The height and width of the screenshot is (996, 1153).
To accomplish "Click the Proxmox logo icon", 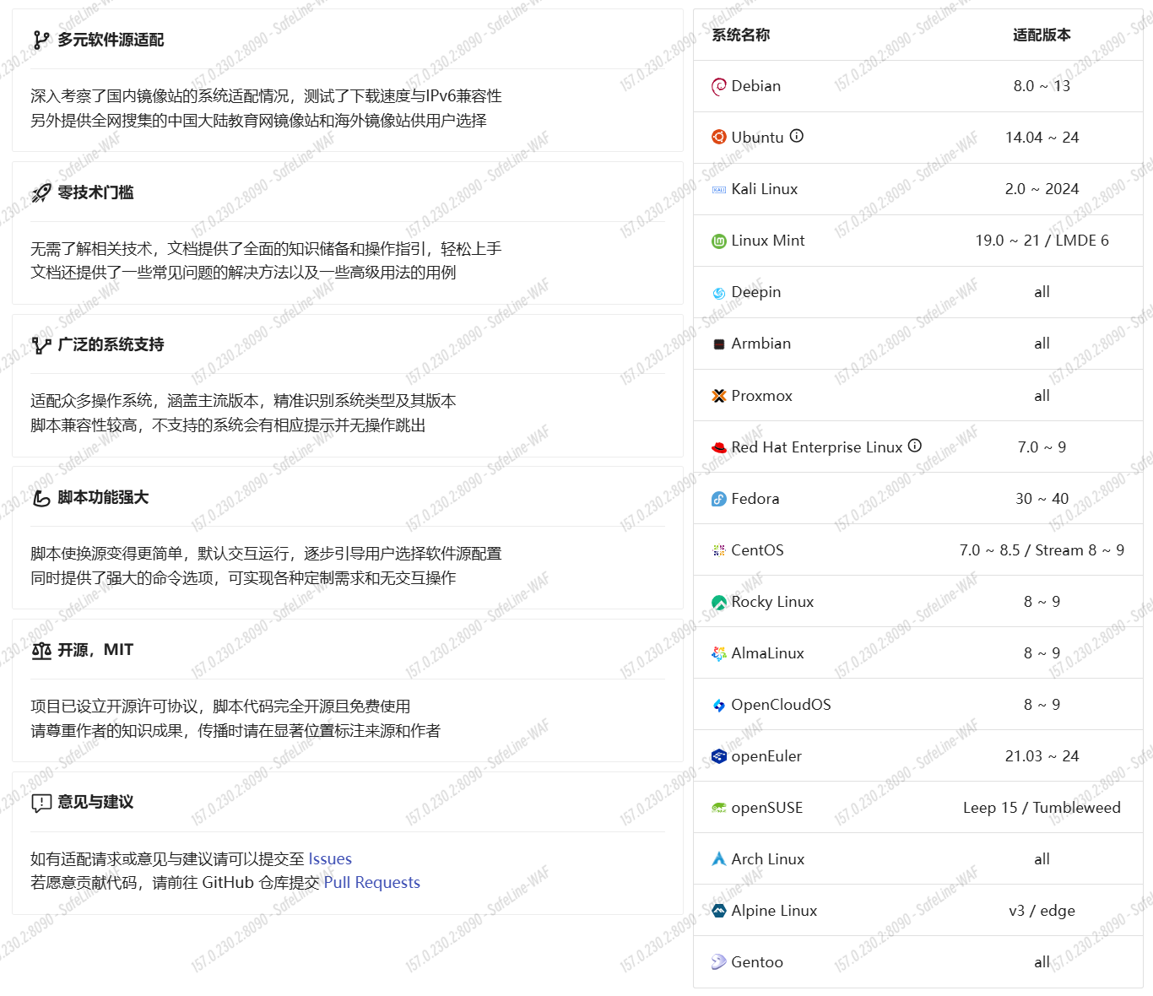I will 719,396.
